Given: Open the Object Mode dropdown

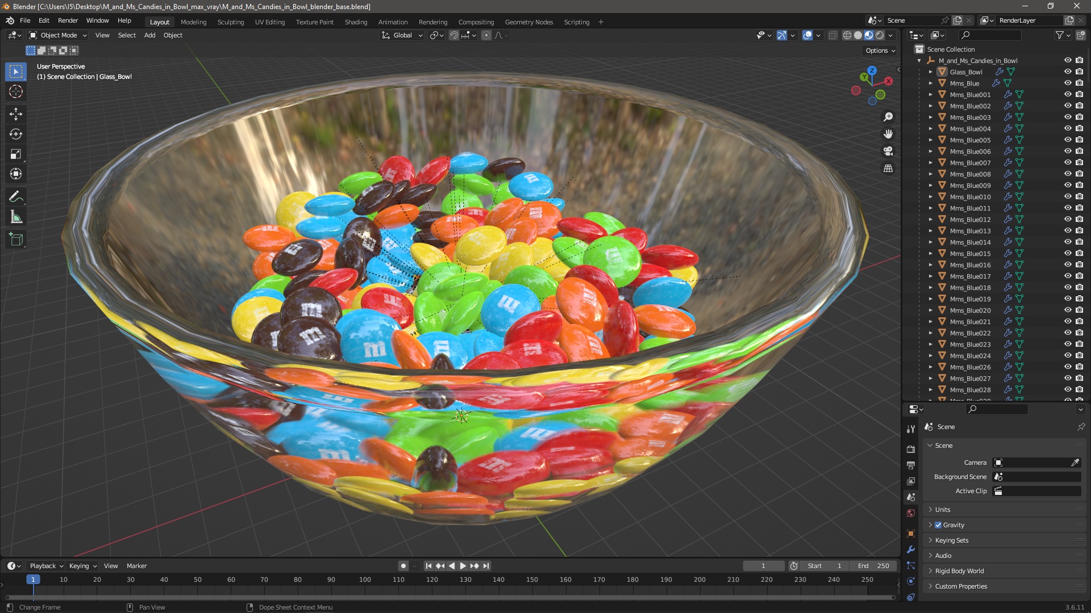Looking at the screenshot, I should click(58, 35).
